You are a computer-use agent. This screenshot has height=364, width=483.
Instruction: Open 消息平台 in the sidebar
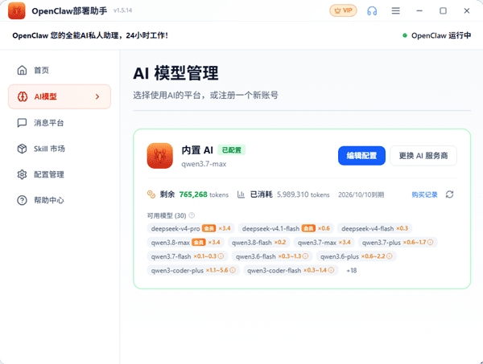tap(60, 123)
